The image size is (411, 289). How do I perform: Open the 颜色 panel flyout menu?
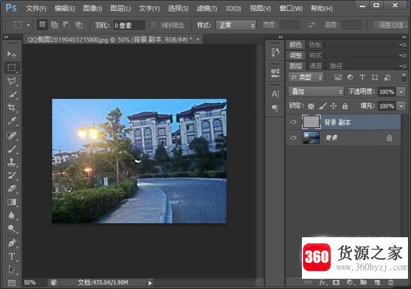403,45
